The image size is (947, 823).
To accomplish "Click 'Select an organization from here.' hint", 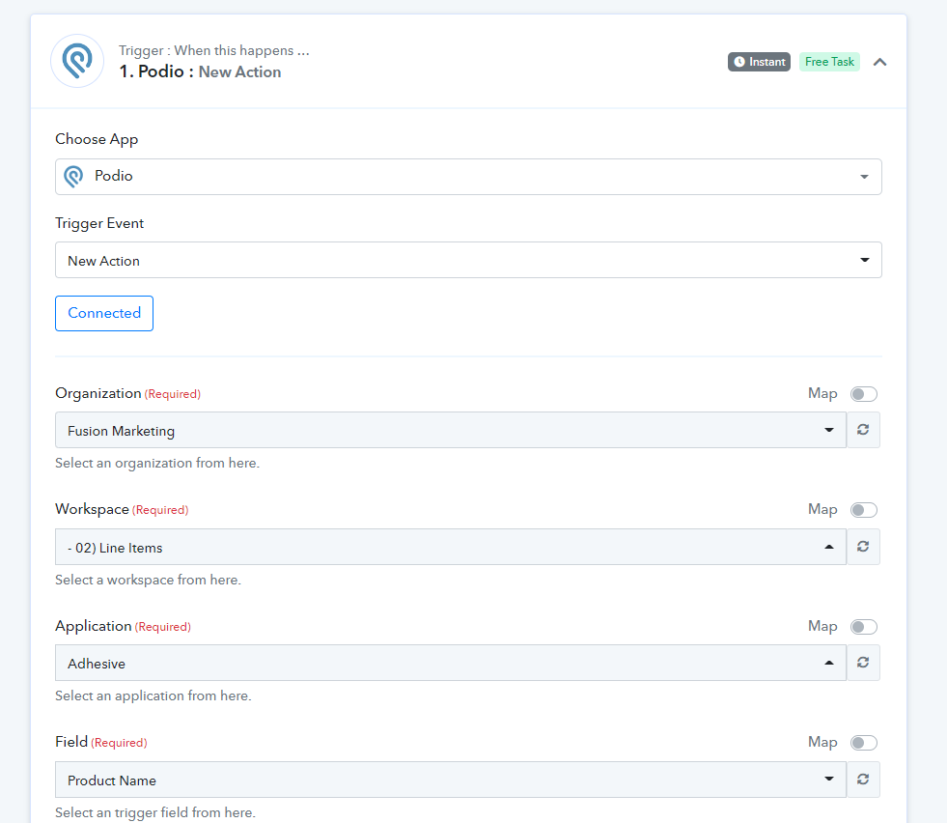I will (x=157, y=464).
